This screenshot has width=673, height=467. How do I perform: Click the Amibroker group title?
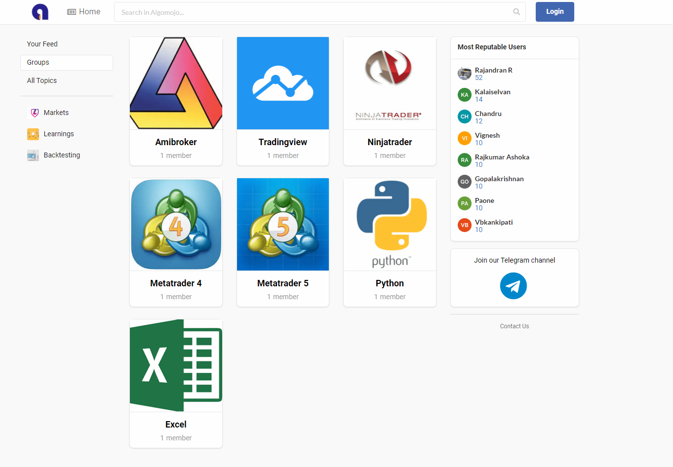tap(176, 142)
